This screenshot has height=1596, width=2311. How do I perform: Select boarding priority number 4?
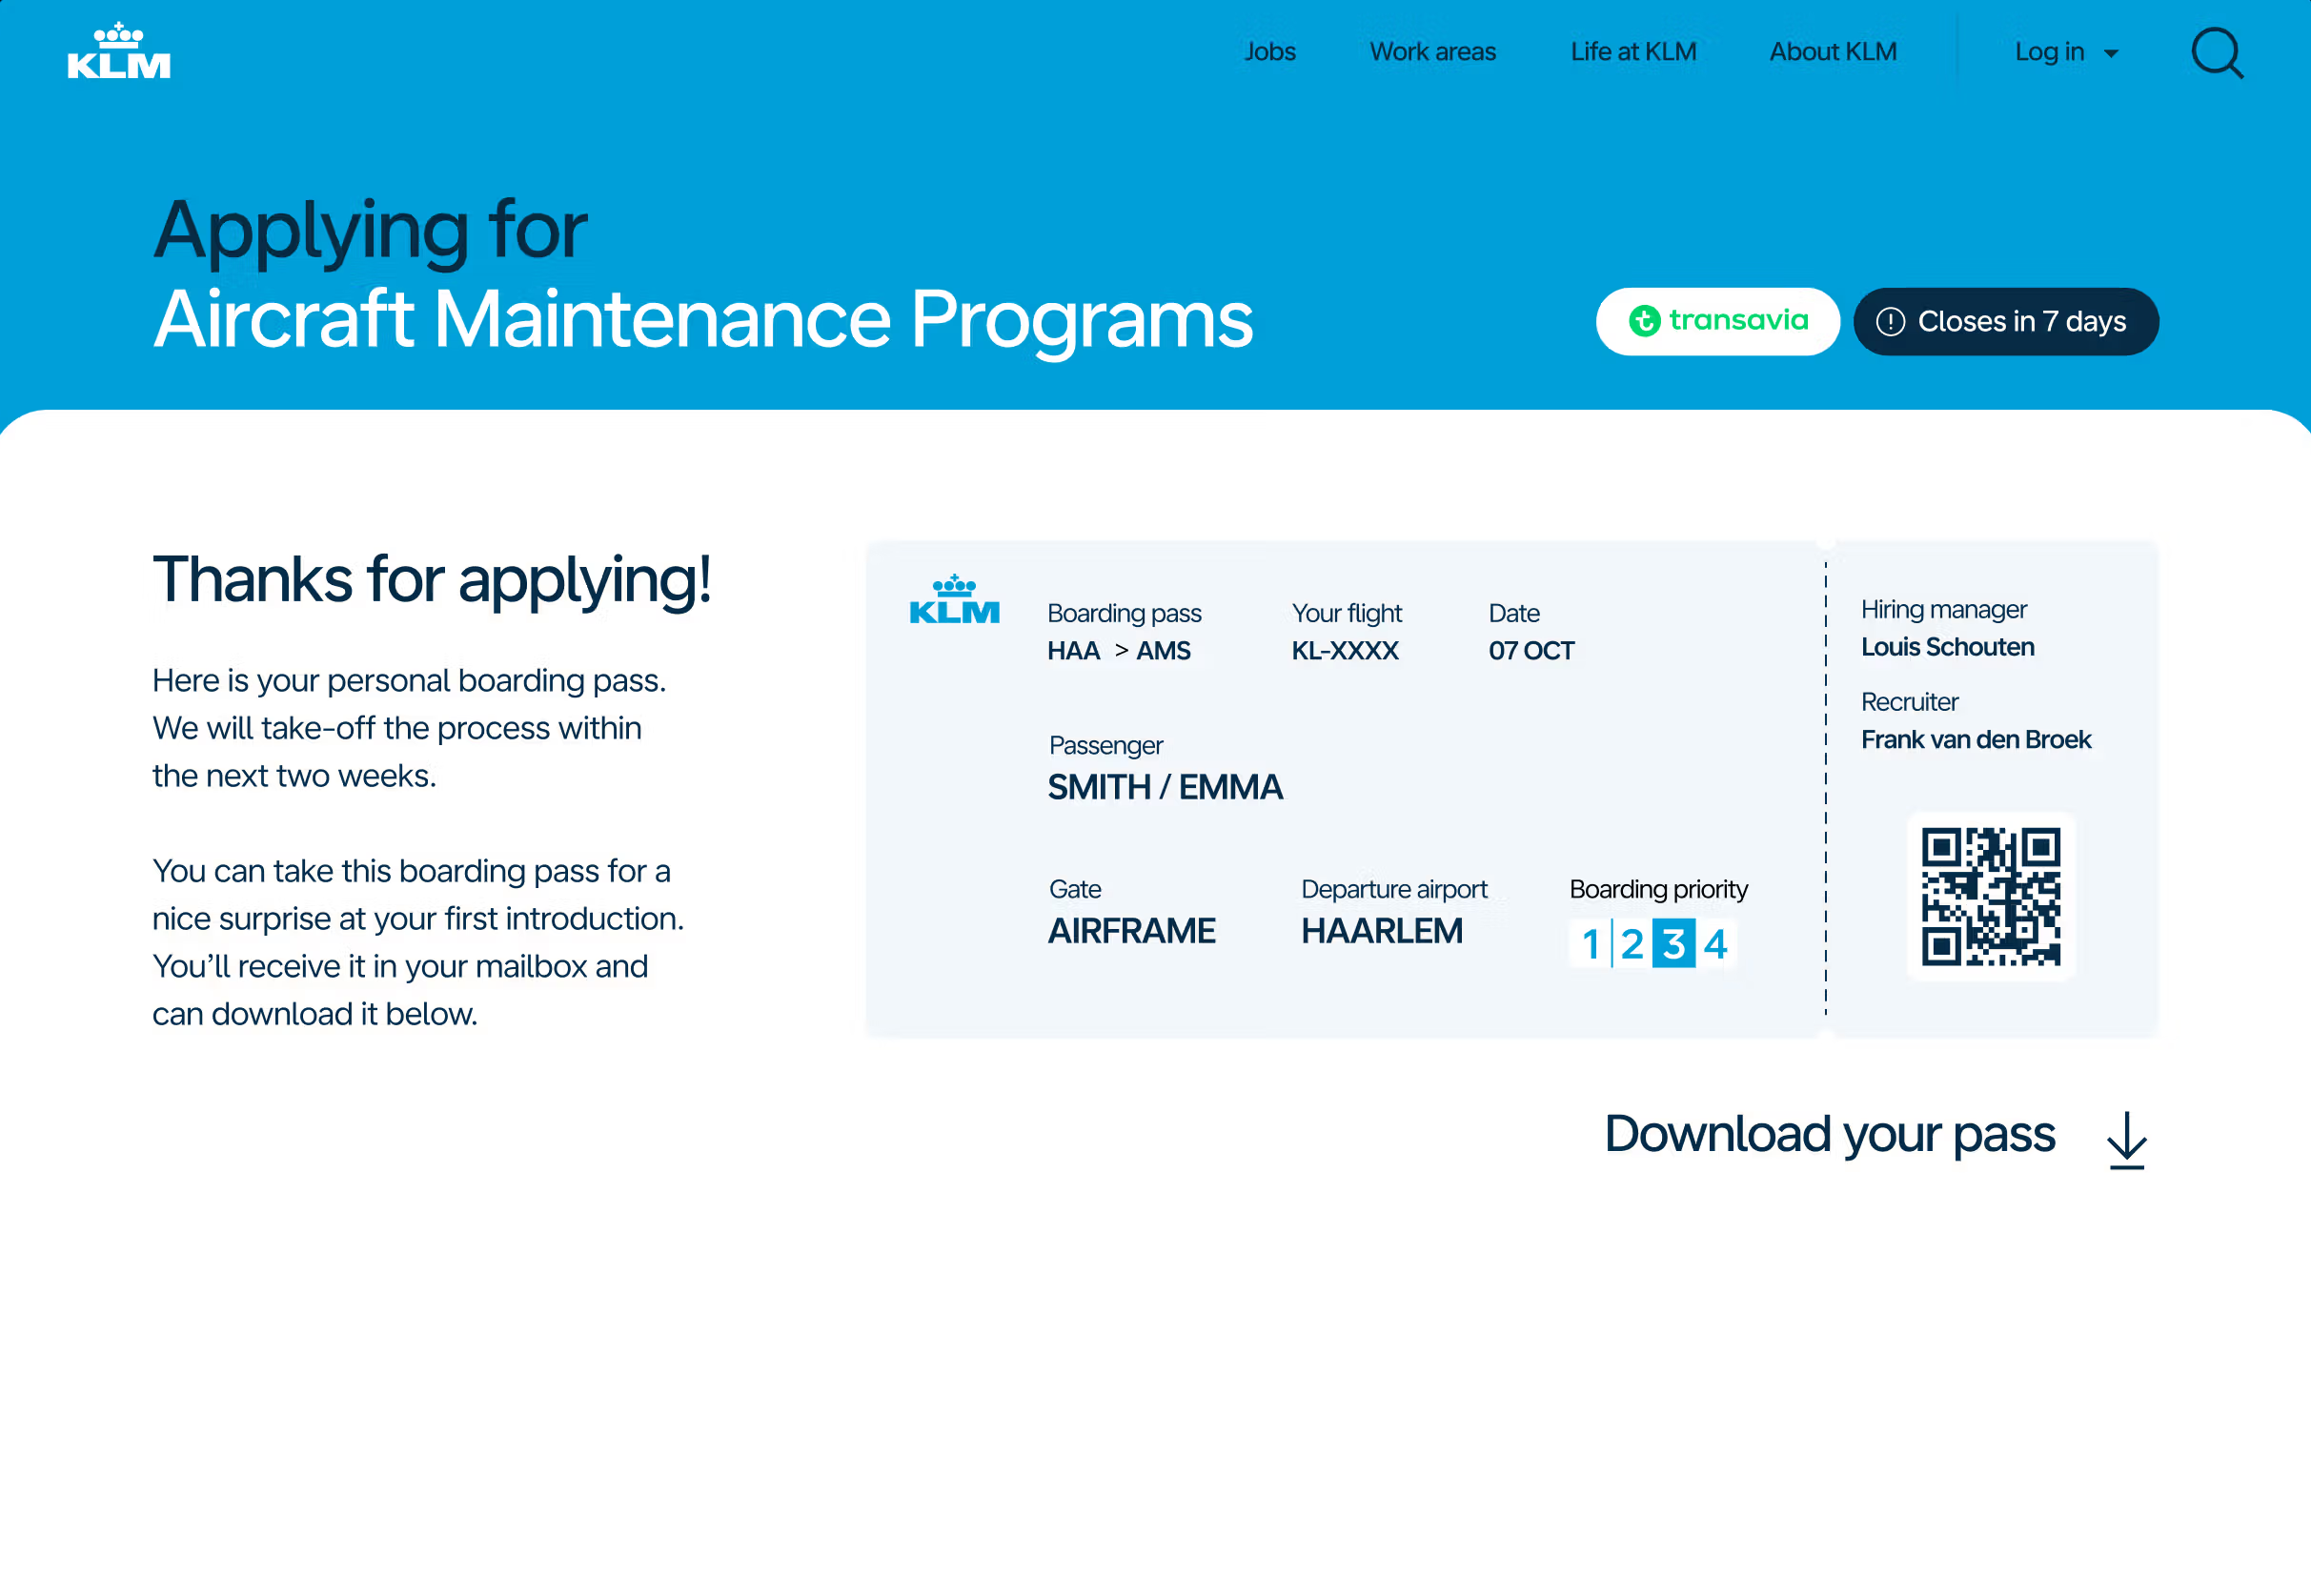(x=1716, y=943)
